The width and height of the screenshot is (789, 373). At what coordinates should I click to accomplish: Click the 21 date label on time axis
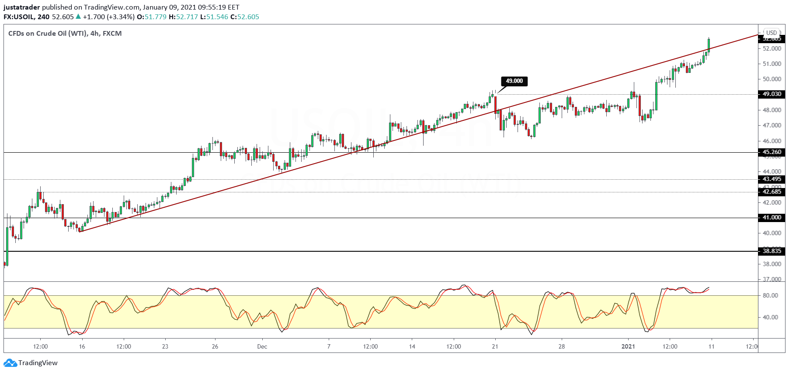tap(495, 347)
